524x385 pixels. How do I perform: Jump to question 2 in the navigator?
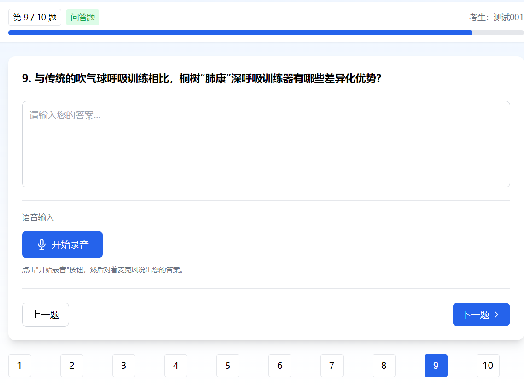(x=72, y=366)
